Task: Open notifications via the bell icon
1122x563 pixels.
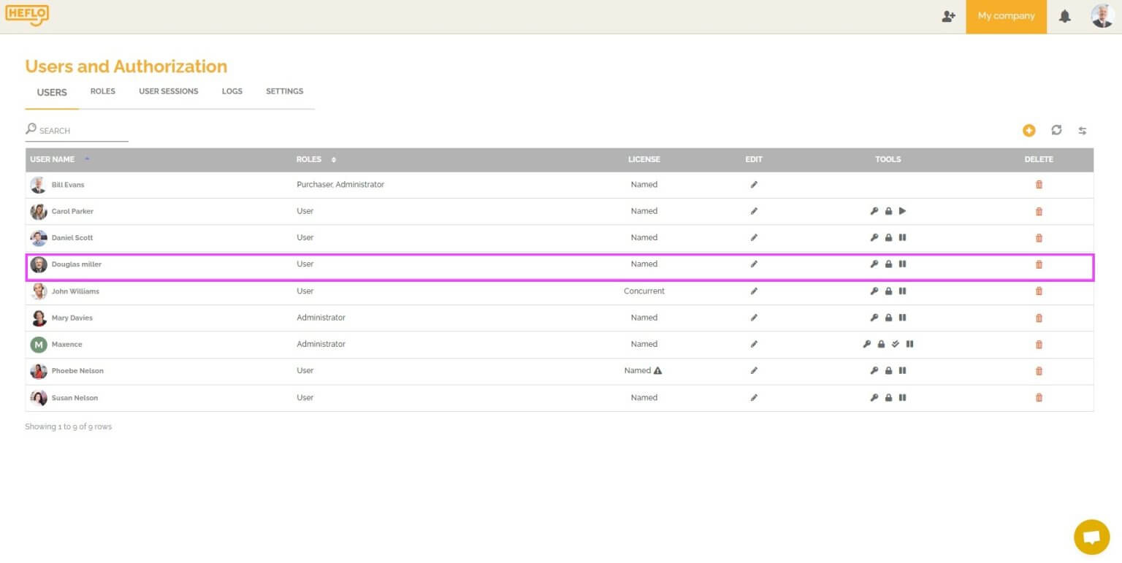Action: (1065, 16)
